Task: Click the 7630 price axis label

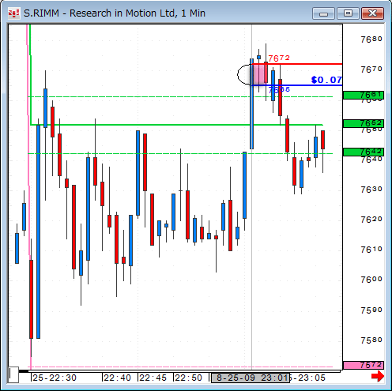Action: (x=371, y=190)
